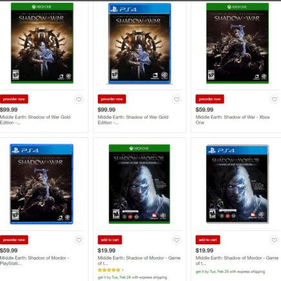Favorite $59.99 Shadow of War Xbox One
Viewport: 281px width, 281px height.
point(275,99)
